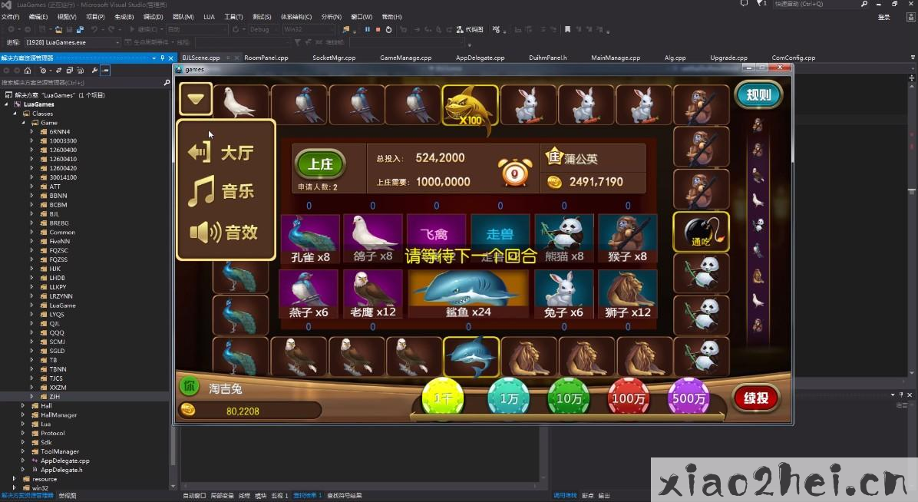Viewport: 918px width, 502px height.
Task: Open the process dropdown showing LuaGames.exe
Action: (73, 42)
